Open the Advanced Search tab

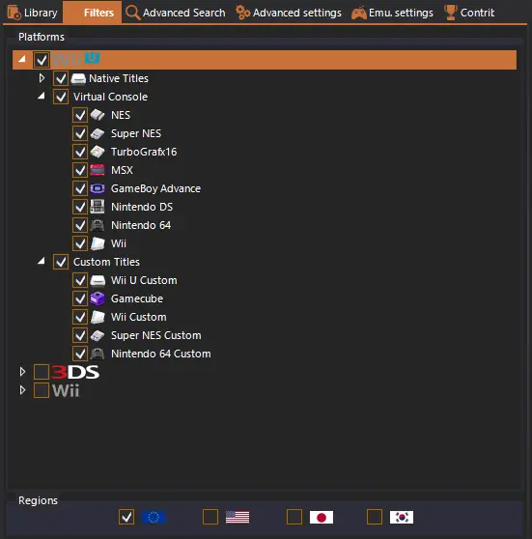coord(176,13)
